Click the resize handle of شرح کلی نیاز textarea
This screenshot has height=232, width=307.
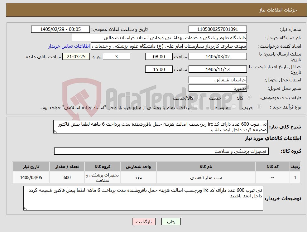(55, 132)
